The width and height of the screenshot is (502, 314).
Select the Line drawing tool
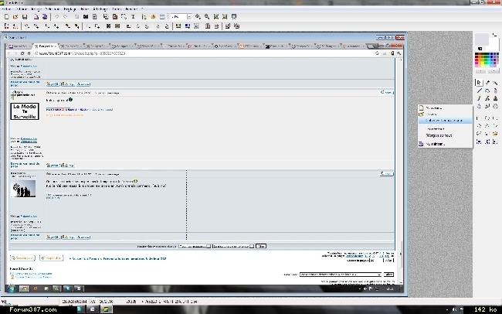(x=479, y=90)
